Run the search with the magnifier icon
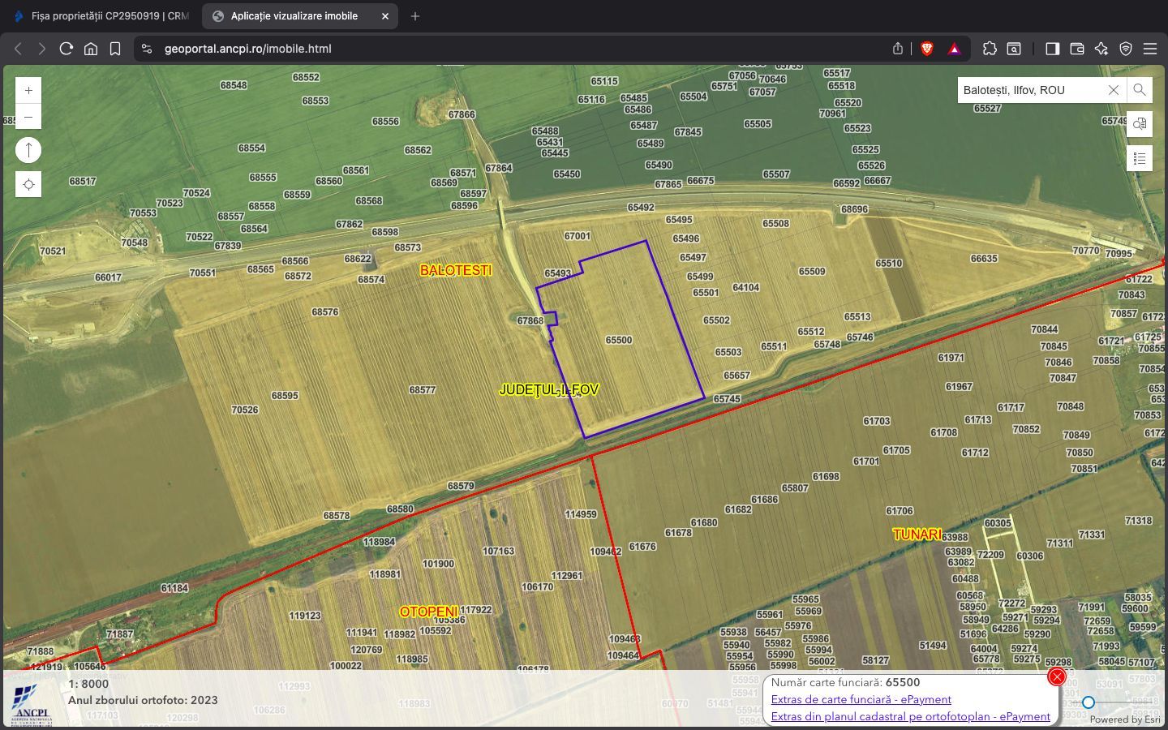Image resolution: width=1168 pixels, height=730 pixels. (1140, 90)
